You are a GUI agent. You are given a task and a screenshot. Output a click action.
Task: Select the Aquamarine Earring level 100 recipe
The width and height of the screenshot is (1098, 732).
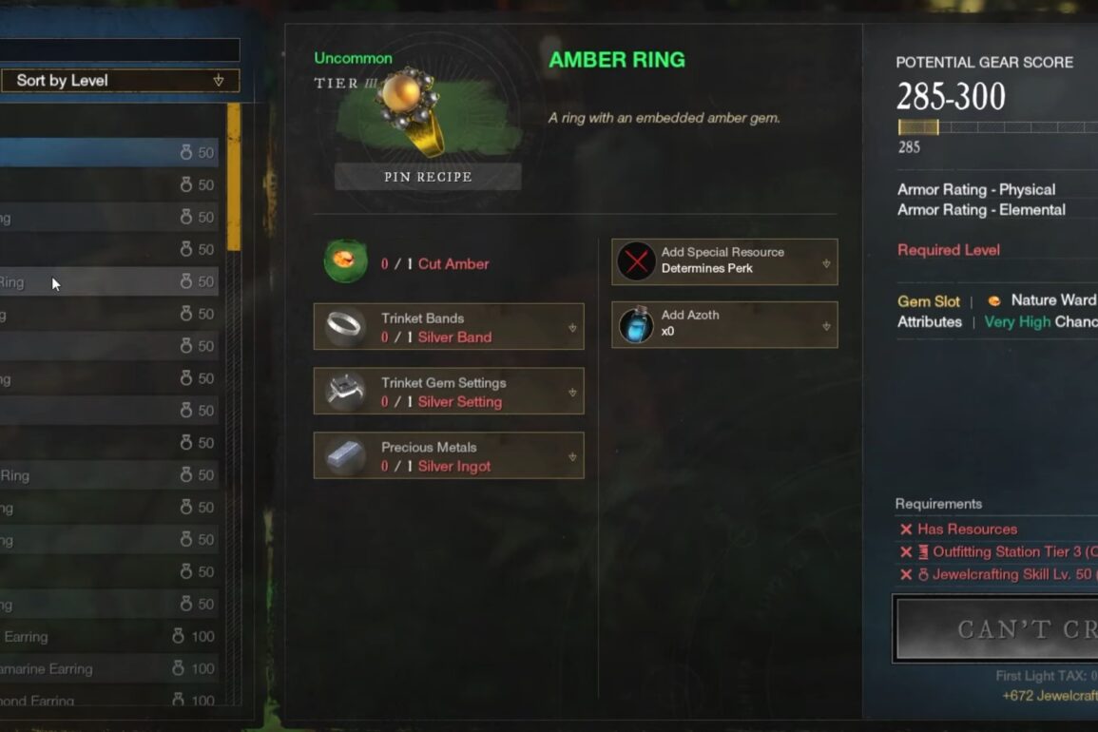click(x=109, y=668)
